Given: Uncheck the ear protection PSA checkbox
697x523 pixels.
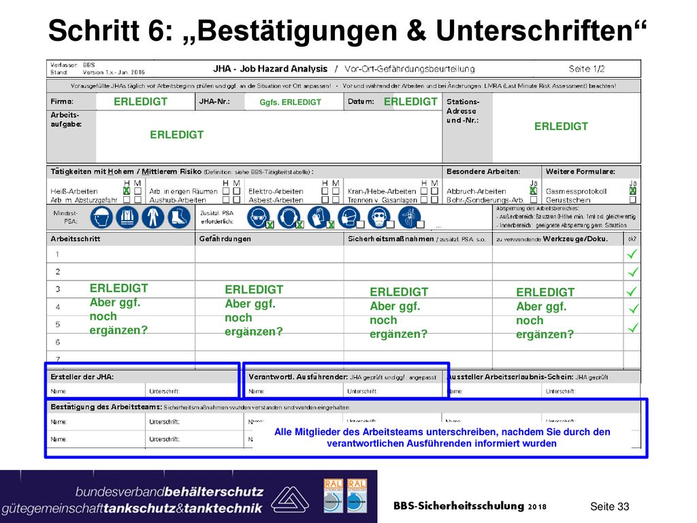Looking at the screenshot, I should pos(299,225).
